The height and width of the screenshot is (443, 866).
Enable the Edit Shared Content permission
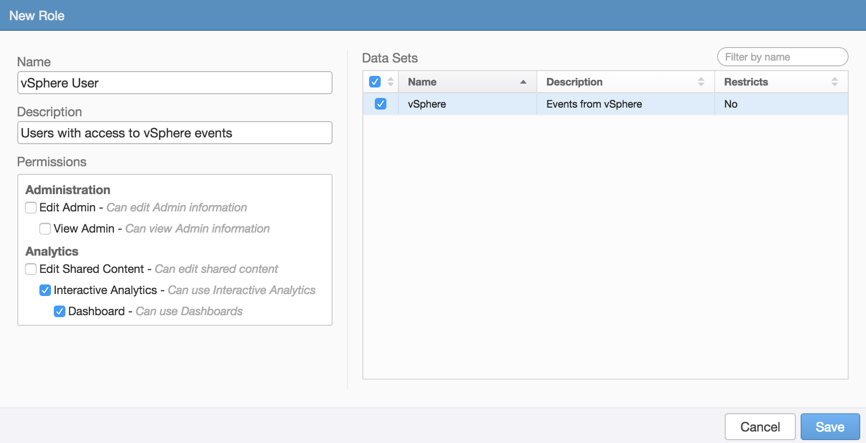30,269
